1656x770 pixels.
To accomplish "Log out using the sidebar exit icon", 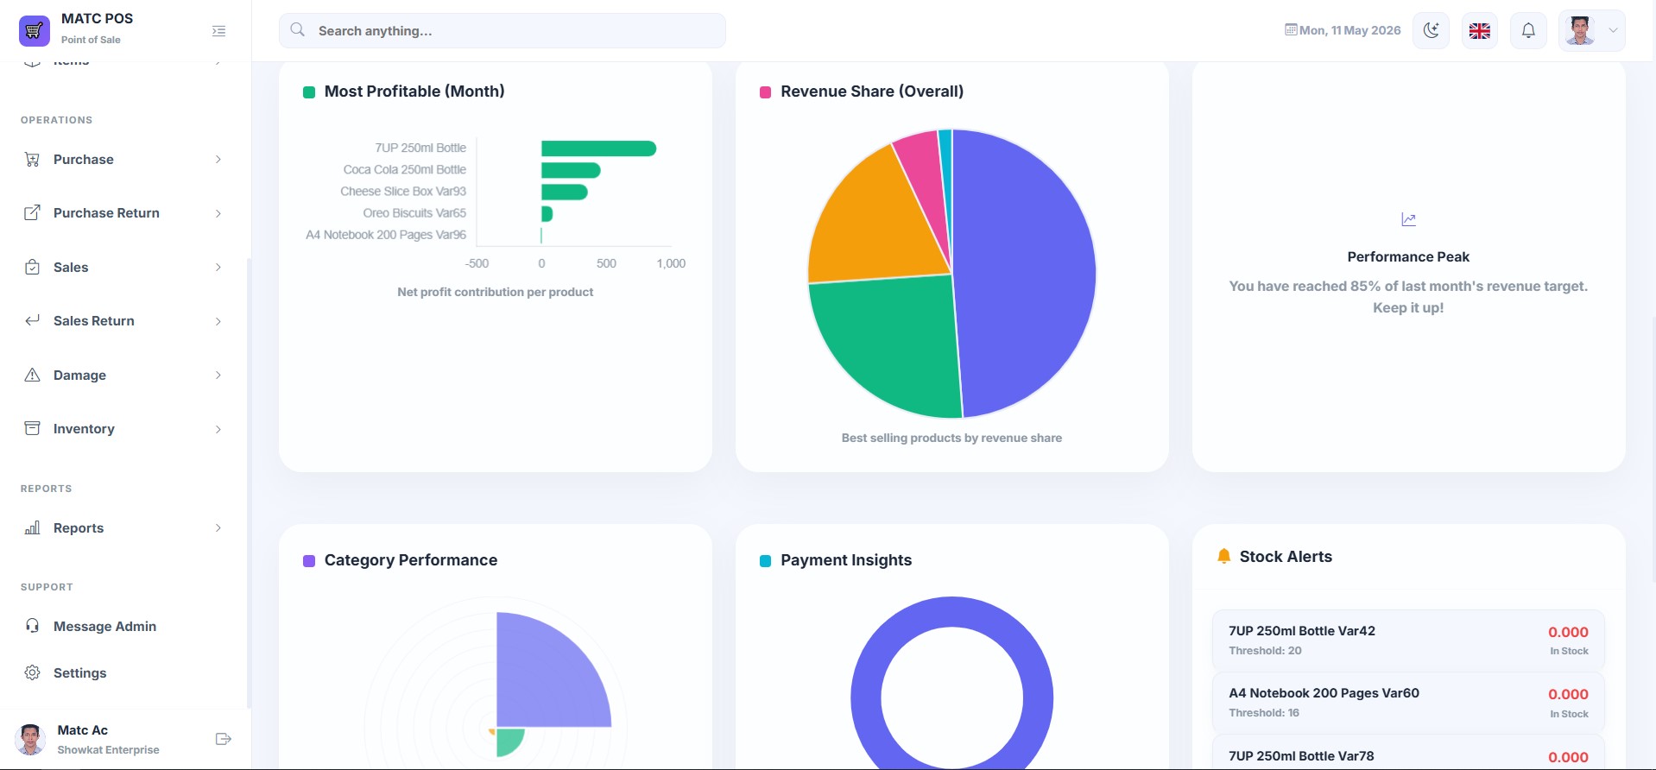I will pos(224,739).
